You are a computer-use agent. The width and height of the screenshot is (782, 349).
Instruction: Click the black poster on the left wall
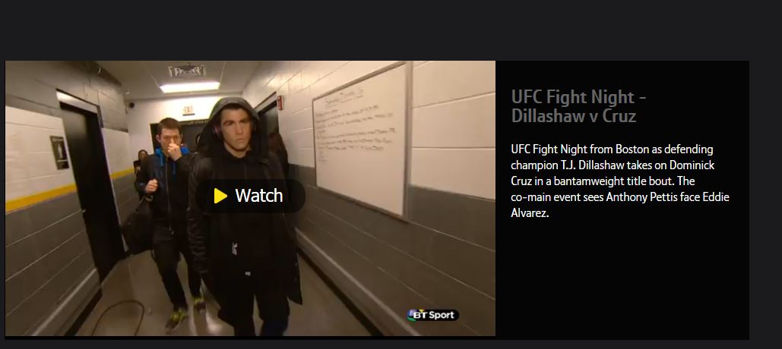click(x=59, y=152)
